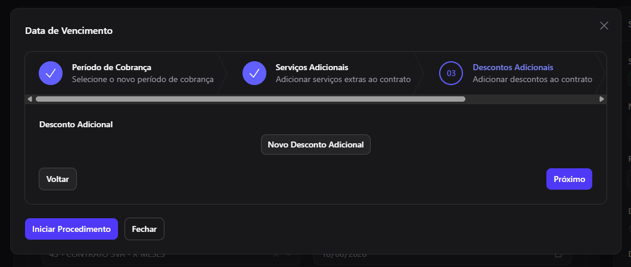Click the stepper scrollbar right arrow
This screenshot has width=631, height=267.
[x=602, y=99]
